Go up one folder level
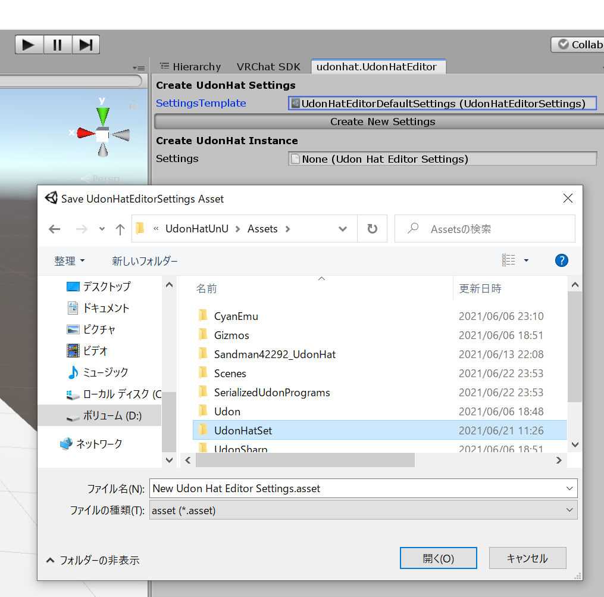 coord(120,229)
